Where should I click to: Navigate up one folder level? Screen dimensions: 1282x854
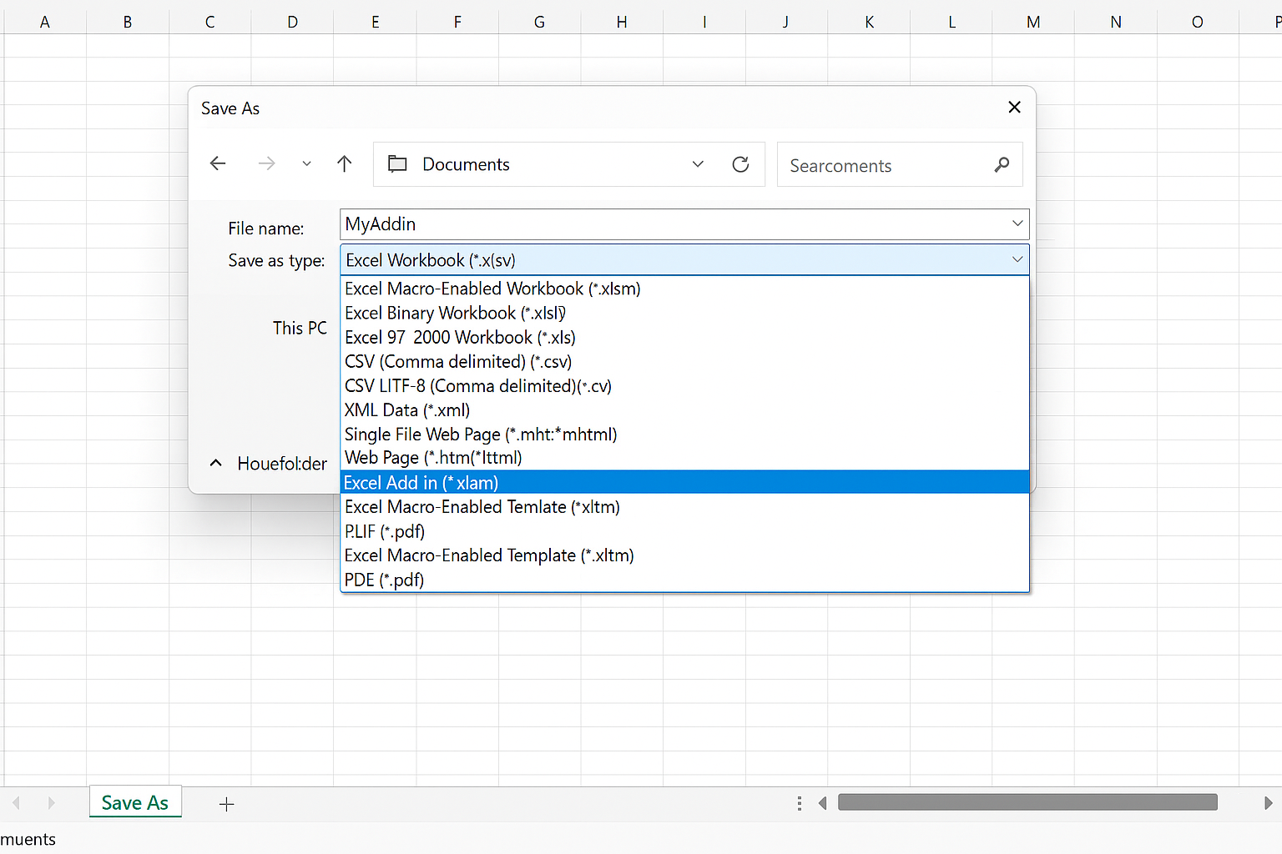pyautogui.click(x=344, y=163)
